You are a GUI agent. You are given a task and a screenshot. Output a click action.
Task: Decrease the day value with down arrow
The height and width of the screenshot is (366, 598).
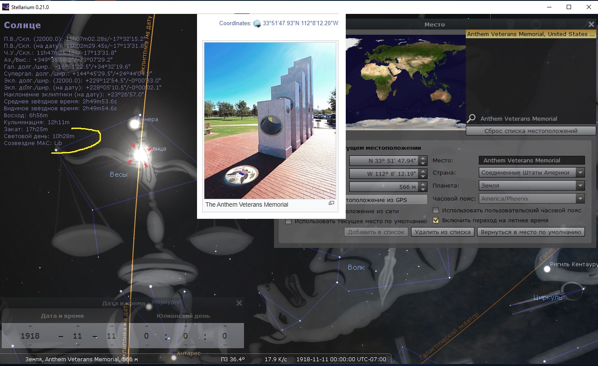(x=111, y=346)
